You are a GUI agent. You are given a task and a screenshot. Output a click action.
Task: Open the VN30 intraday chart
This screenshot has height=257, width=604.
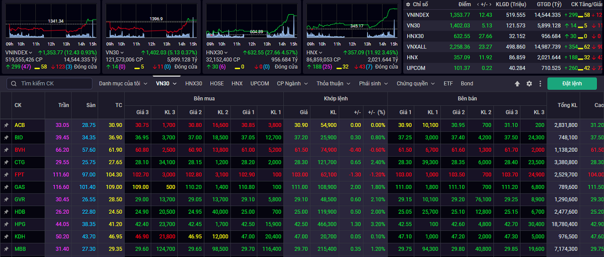click(151, 21)
